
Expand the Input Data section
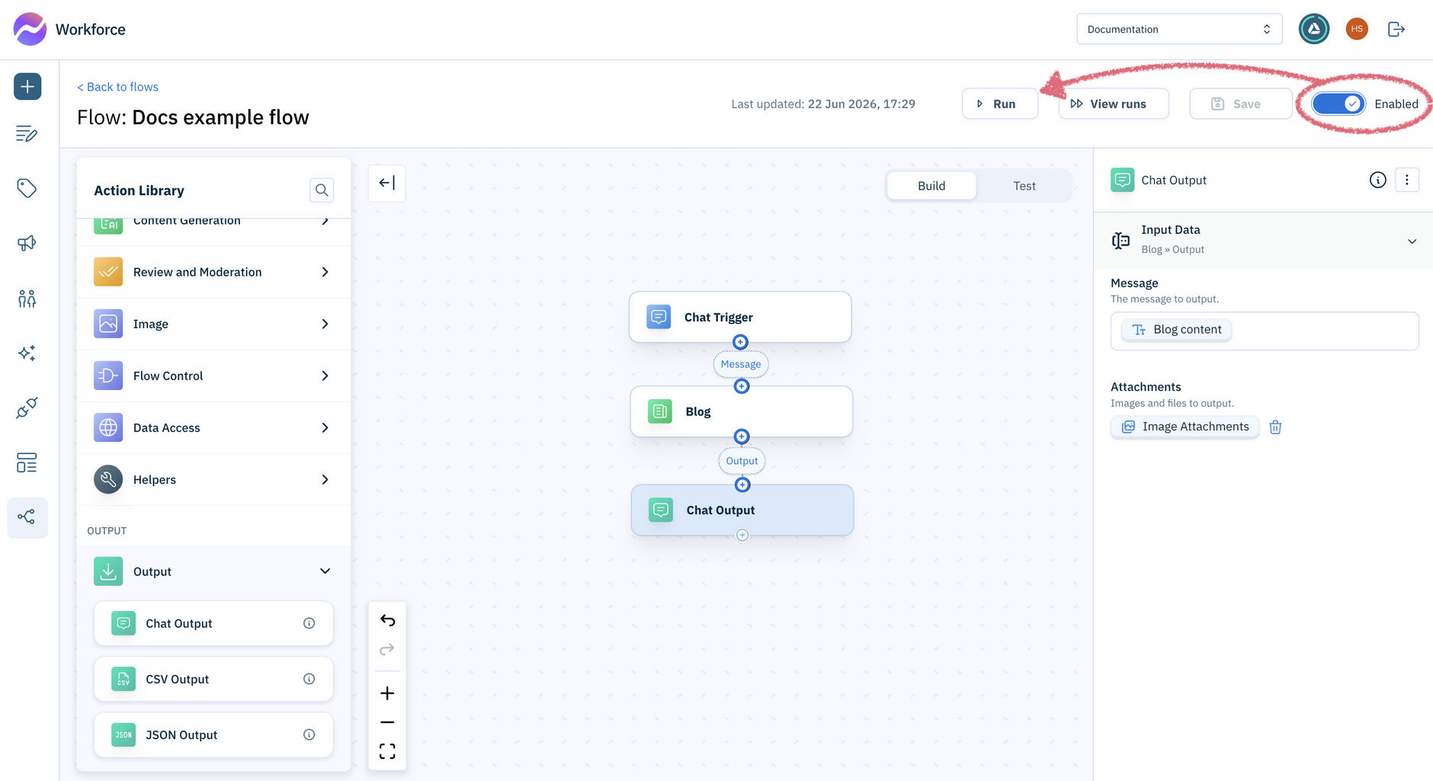coord(1264,240)
